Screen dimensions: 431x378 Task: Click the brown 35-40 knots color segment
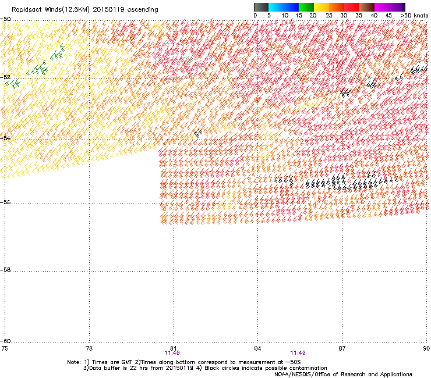click(367, 7)
